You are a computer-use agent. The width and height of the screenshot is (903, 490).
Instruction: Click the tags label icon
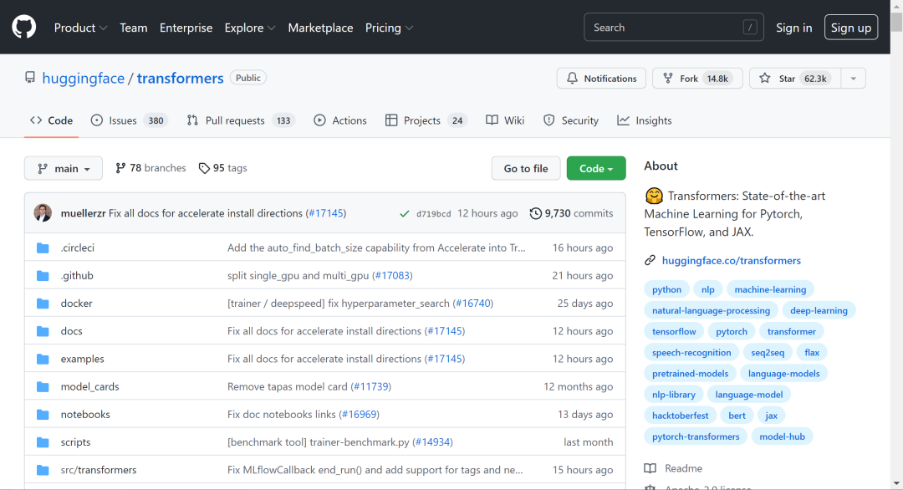[204, 168]
